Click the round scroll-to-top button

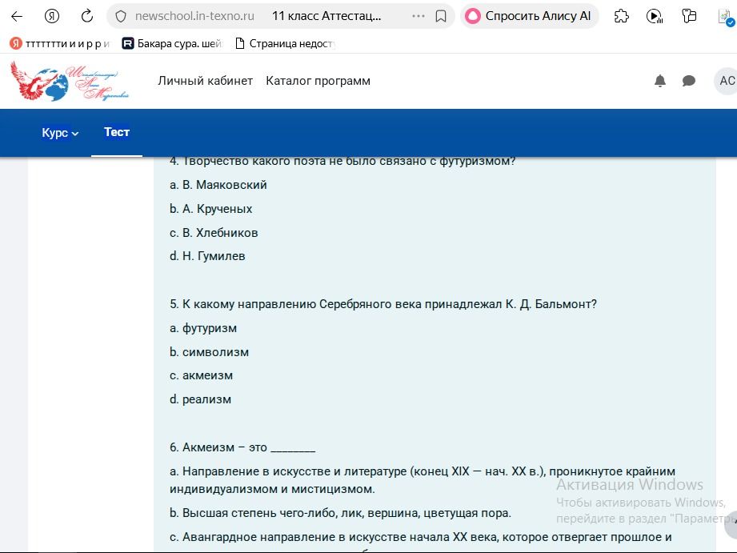coord(731,525)
